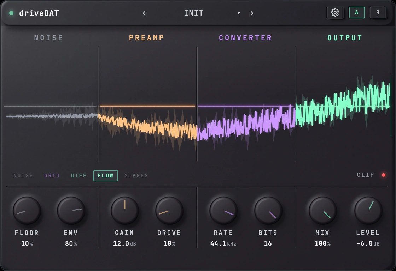The image size is (396, 271).
Task: Click the MIX value 100%
Action: [x=322, y=243]
